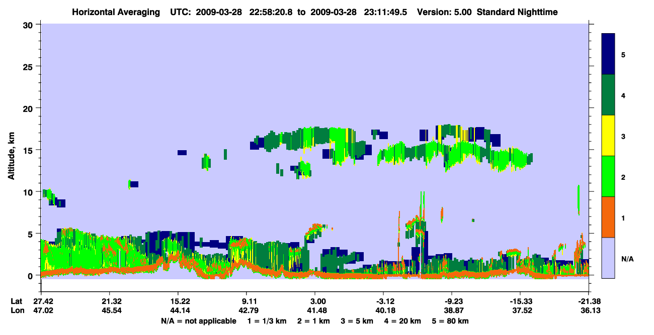Click the legend text '2 = 1 km'
654x335 pixels.
(x=313, y=321)
